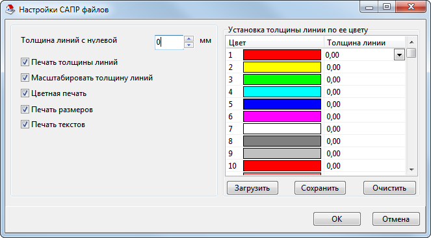Toggle Масштабировать толщину линий checkbox
Image resolution: width=431 pixels, height=238 pixels.
25,78
